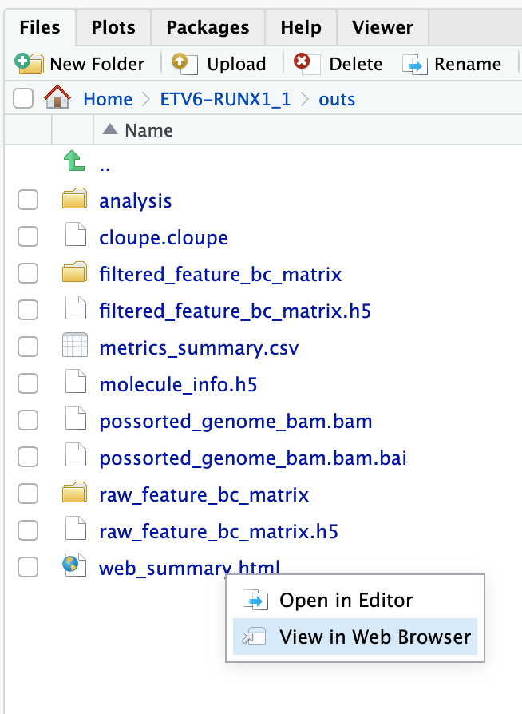This screenshot has height=714, width=522.
Task: Toggle the select-all checkbox in path bar
Action: pyautogui.click(x=23, y=99)
